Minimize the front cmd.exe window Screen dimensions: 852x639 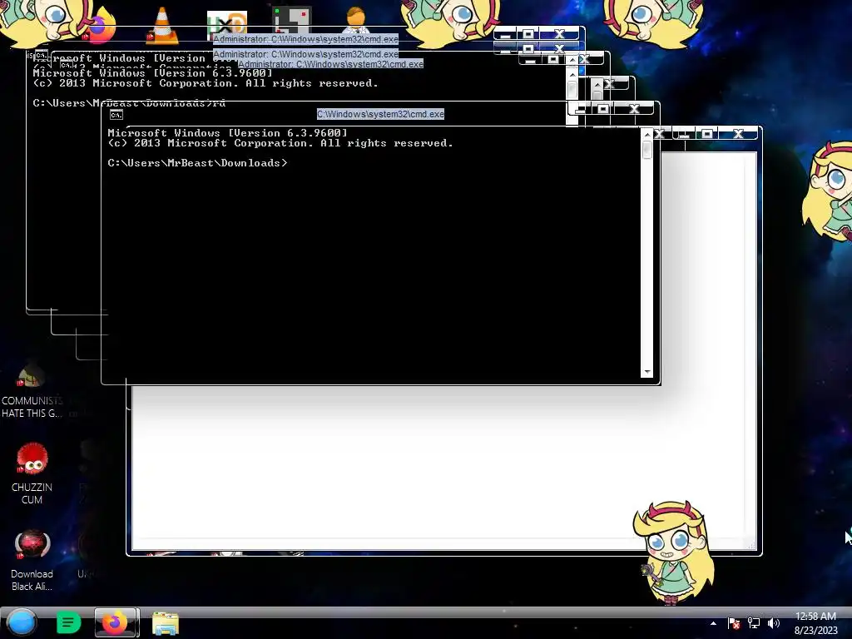click(x=580, y=109)
